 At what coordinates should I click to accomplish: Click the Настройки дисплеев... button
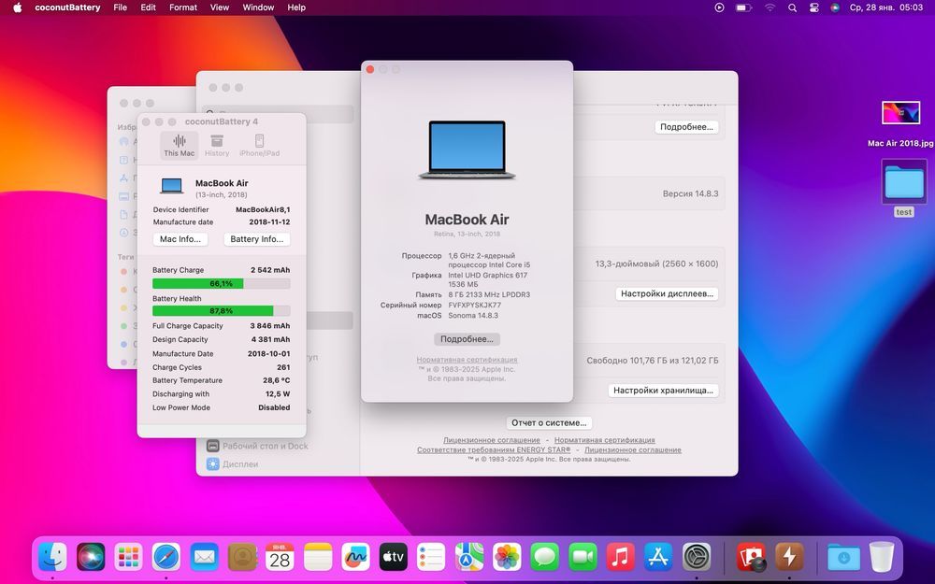pos(667,293)
